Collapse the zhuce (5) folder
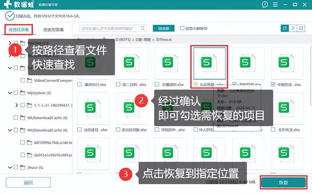The image size is (312, 194). click(10, 168)
